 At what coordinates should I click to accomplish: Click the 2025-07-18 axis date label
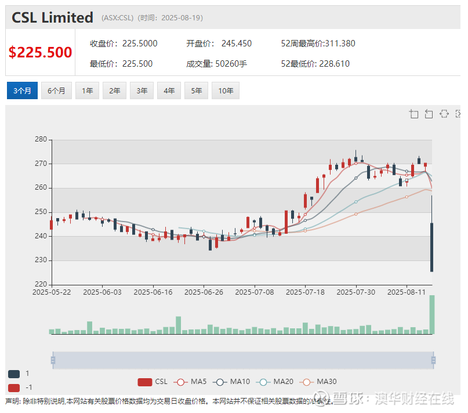click(305, 292)
